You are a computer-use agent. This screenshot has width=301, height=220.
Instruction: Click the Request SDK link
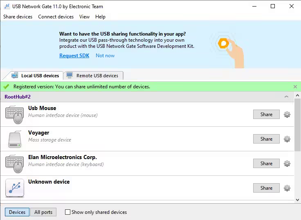pyautogui.click(x=74, y=56)
